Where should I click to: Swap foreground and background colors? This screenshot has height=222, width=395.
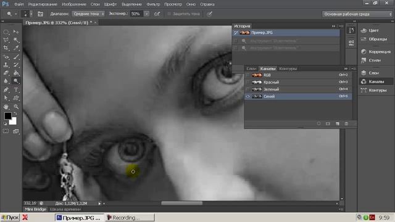pos(15,113)
